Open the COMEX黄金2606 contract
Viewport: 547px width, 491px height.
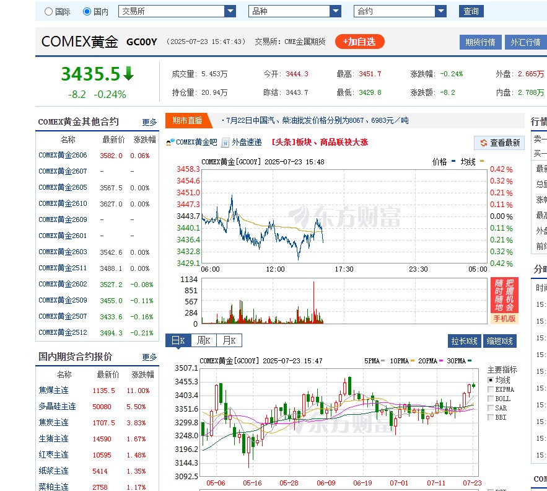coord(63,155)
